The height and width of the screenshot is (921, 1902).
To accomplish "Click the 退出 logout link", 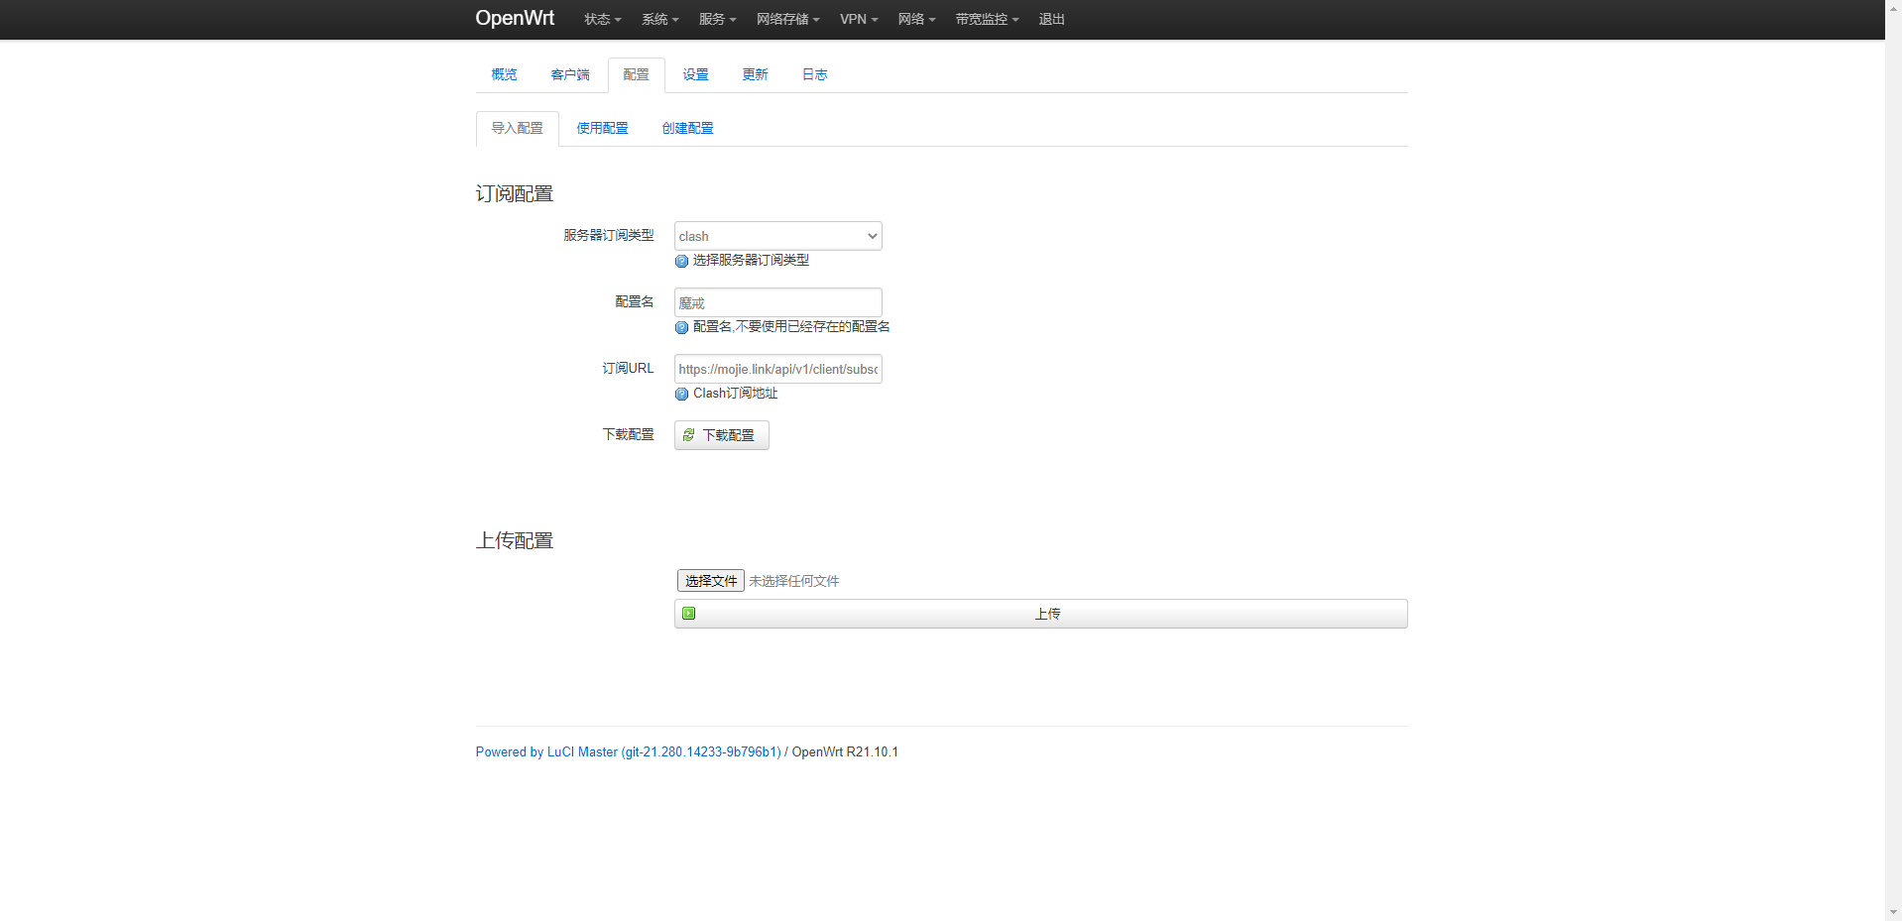I will pos(1051,19).
